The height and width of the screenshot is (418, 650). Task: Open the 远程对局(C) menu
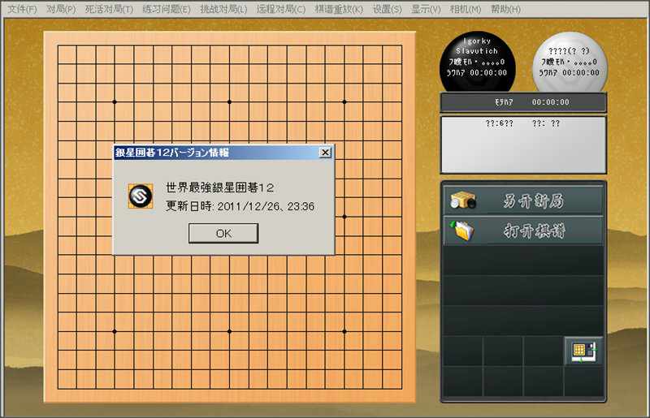click(x=280, y=9)
